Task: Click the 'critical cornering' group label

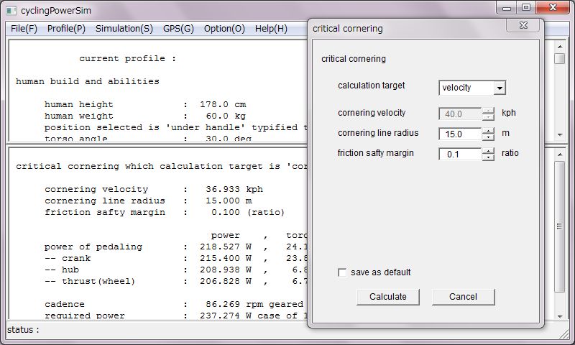Action: 354,59
